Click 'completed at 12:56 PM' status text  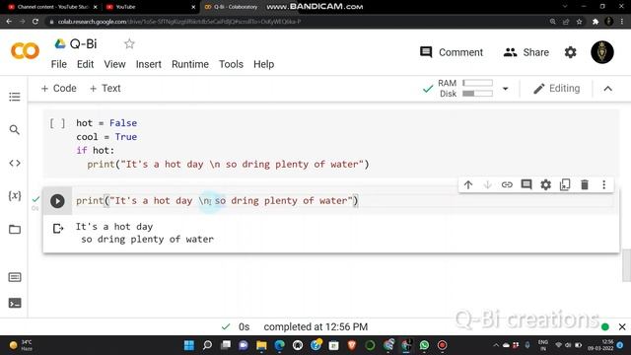click(x=315, y=326)
